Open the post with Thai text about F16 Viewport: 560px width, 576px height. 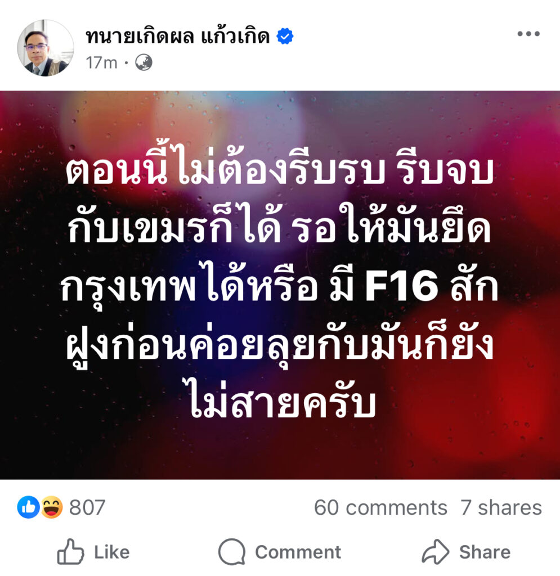[280, 285]
